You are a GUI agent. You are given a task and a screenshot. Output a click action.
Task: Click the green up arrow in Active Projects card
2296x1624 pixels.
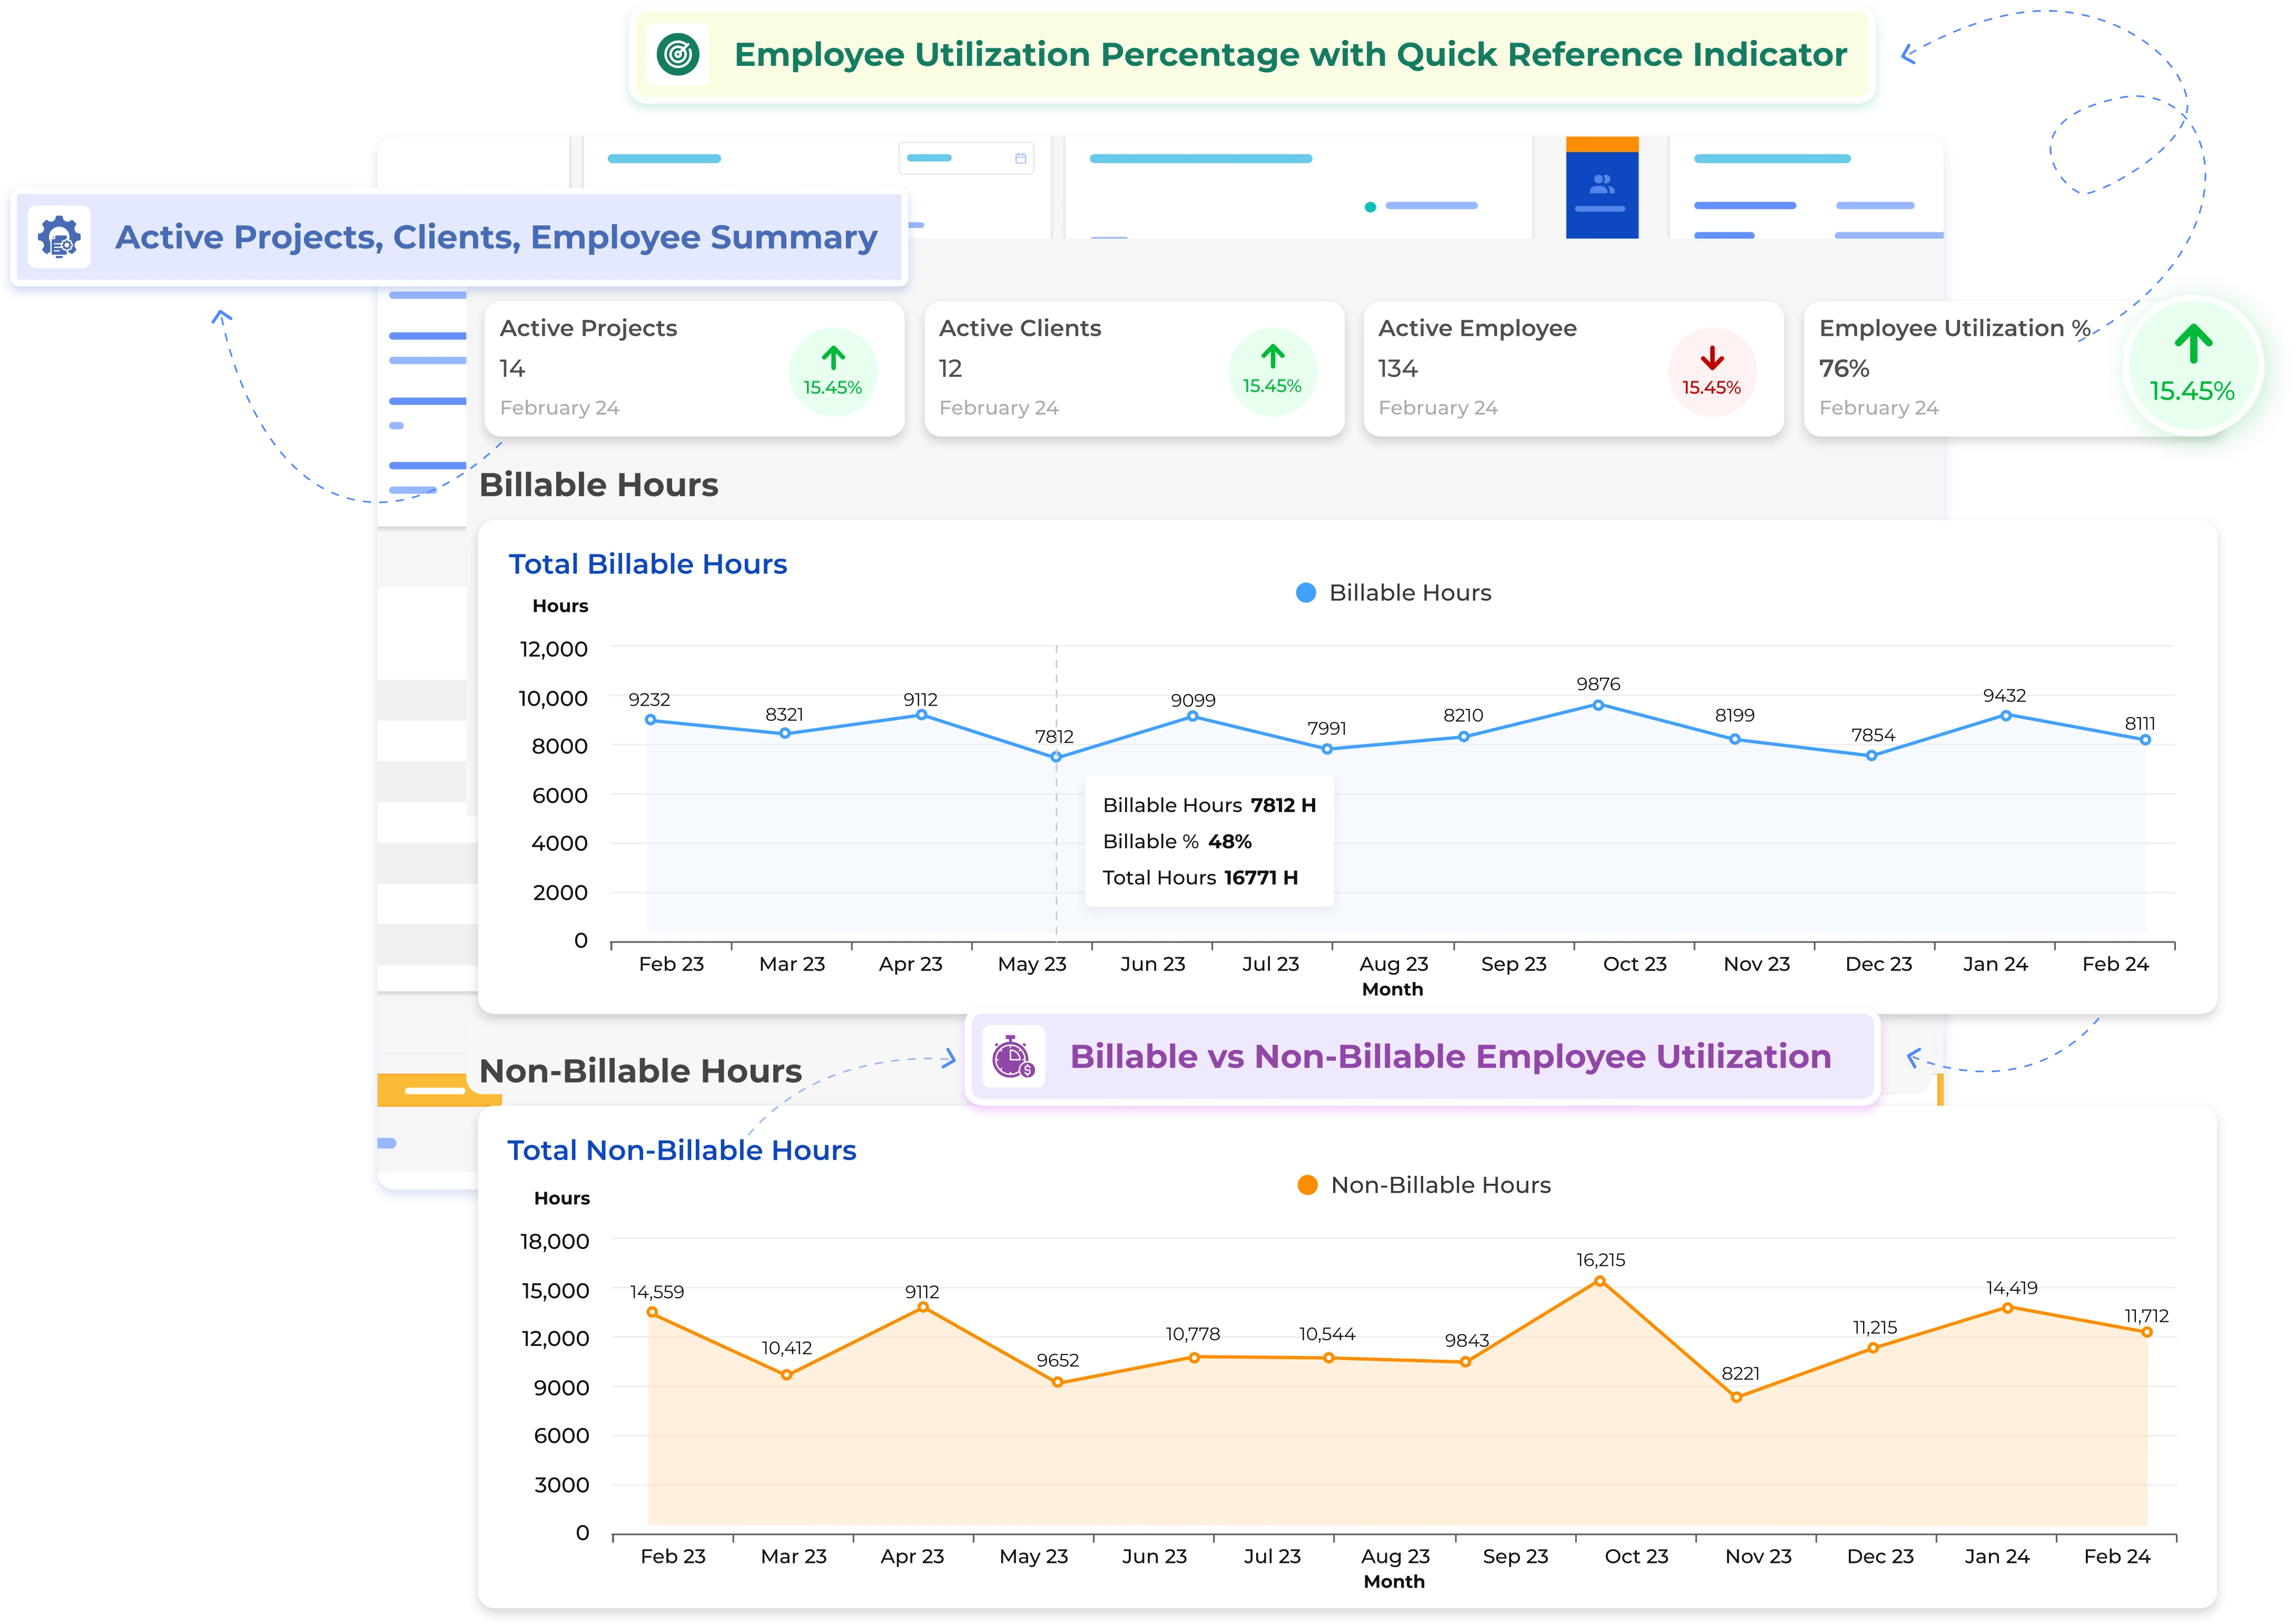833,357
